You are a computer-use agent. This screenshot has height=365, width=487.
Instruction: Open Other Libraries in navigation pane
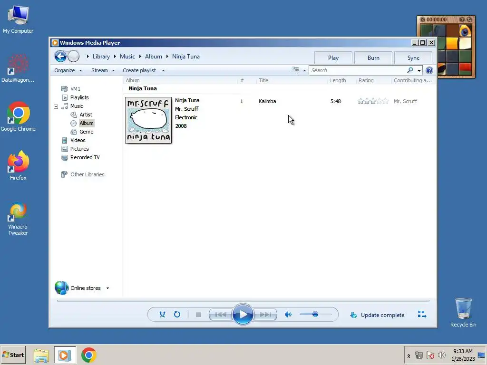pos(88,174)
